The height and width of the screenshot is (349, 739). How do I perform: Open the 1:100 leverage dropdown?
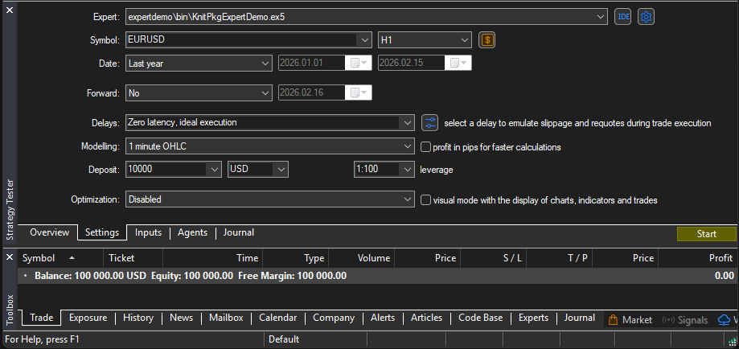point(406,170)
